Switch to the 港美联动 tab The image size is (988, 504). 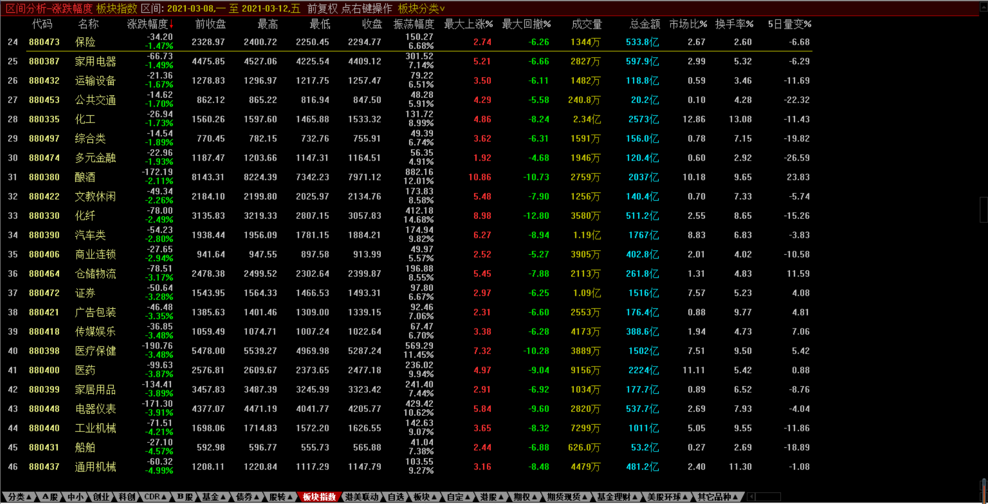(x=361, y=497)
